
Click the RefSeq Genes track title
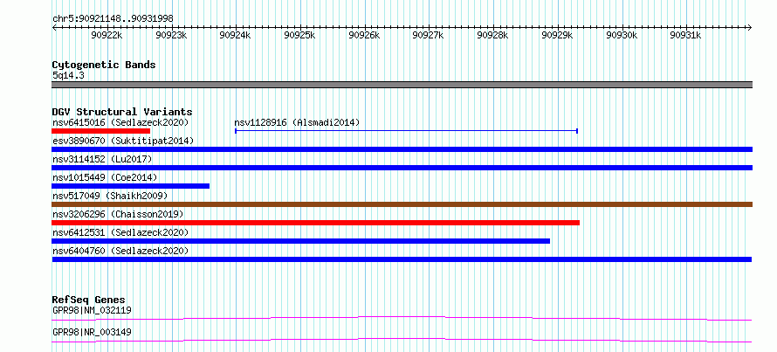tap(89, 300)
